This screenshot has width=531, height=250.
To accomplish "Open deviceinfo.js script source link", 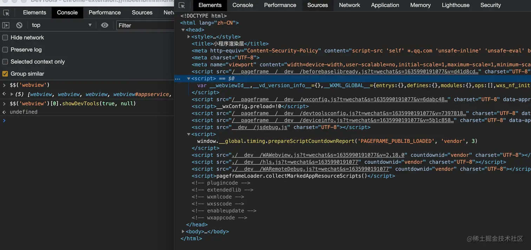I will pyautogui.click(x=343, y=120).
